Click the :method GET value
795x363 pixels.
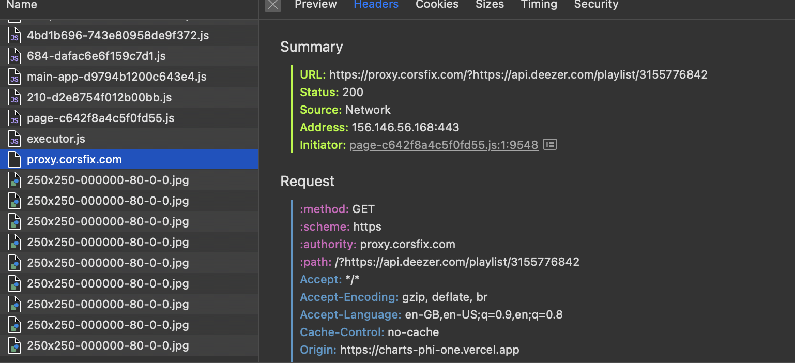coord(363,209)
